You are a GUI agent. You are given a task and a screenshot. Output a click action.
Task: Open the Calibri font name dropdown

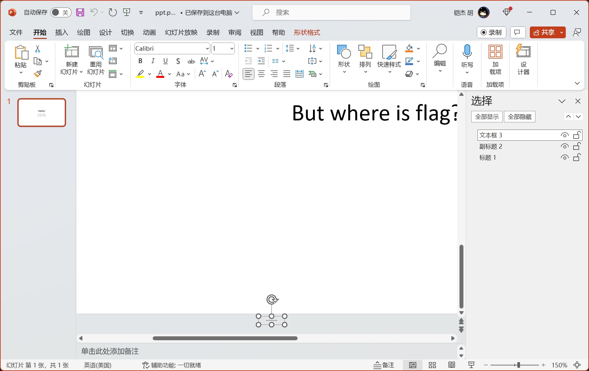click(x=207, y=49)
